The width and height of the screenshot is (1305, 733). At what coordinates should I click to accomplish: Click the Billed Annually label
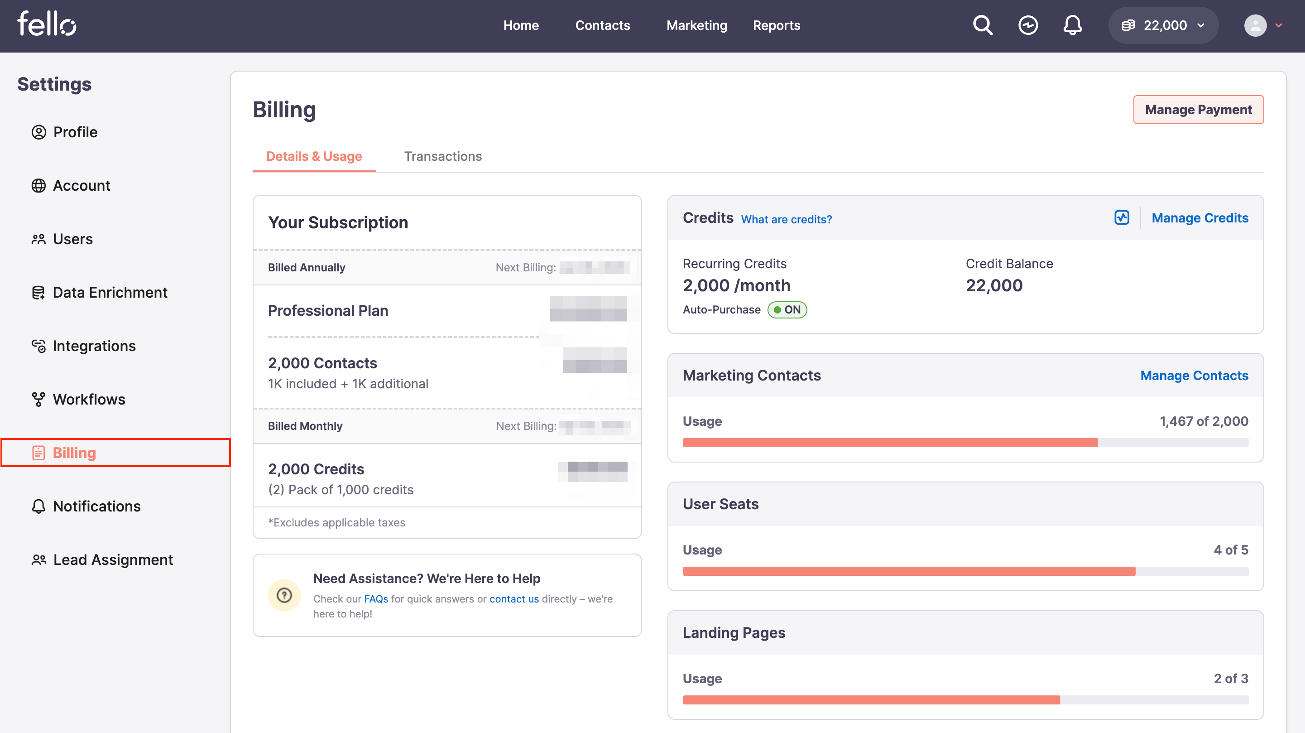tap(307, 267)
